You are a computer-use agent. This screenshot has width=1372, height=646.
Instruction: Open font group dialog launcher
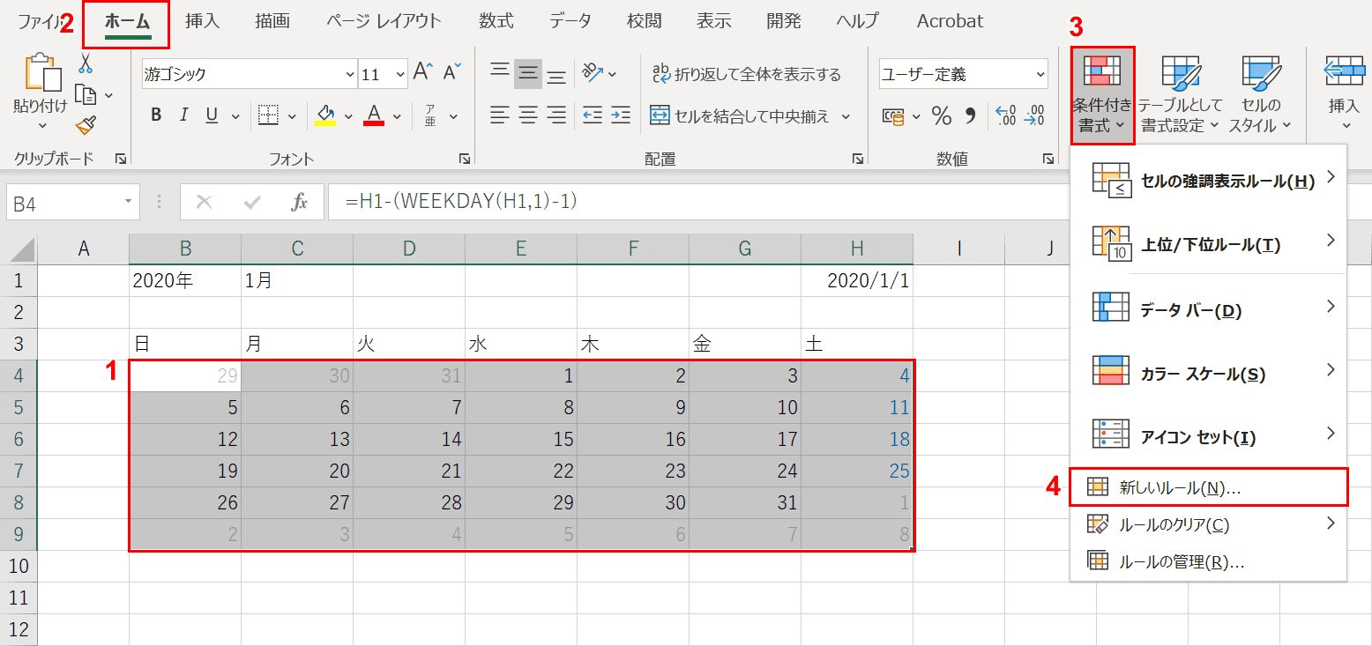[x=464, y=159]
